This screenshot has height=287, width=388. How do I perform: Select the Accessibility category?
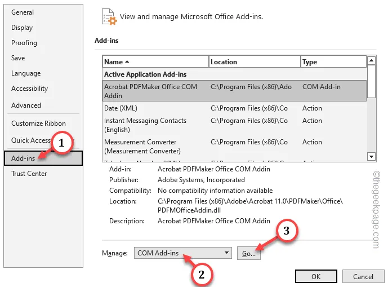click(x=29, y=89)
